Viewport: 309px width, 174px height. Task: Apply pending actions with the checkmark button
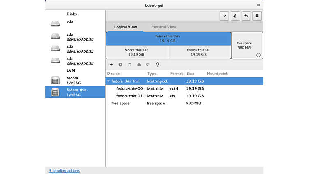tap(224, 16)
